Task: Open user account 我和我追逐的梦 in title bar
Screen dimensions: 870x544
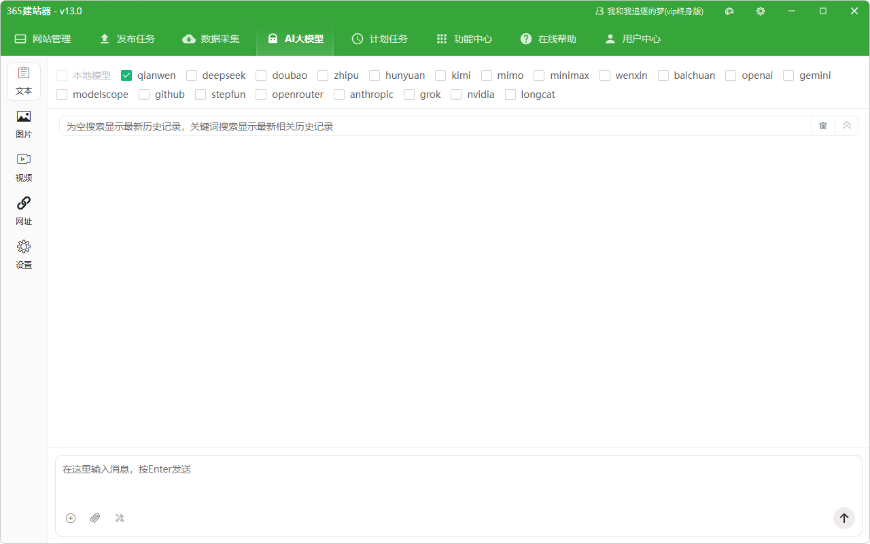Action: (649, 11)
